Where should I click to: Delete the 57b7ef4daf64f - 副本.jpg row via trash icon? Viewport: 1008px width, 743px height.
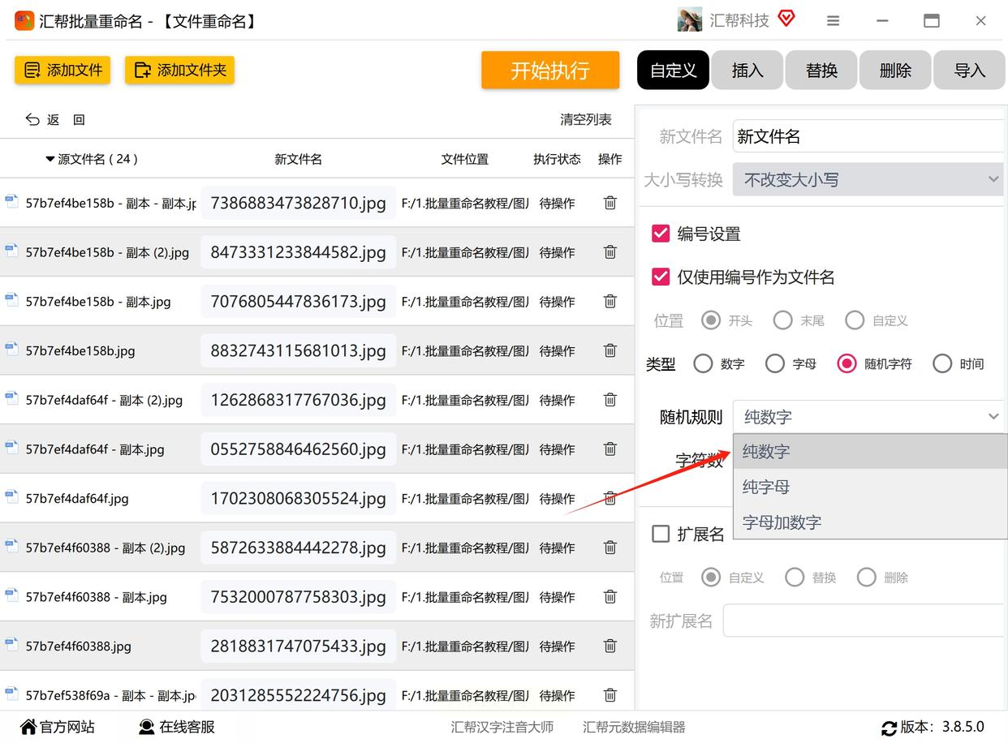(610, 449)
